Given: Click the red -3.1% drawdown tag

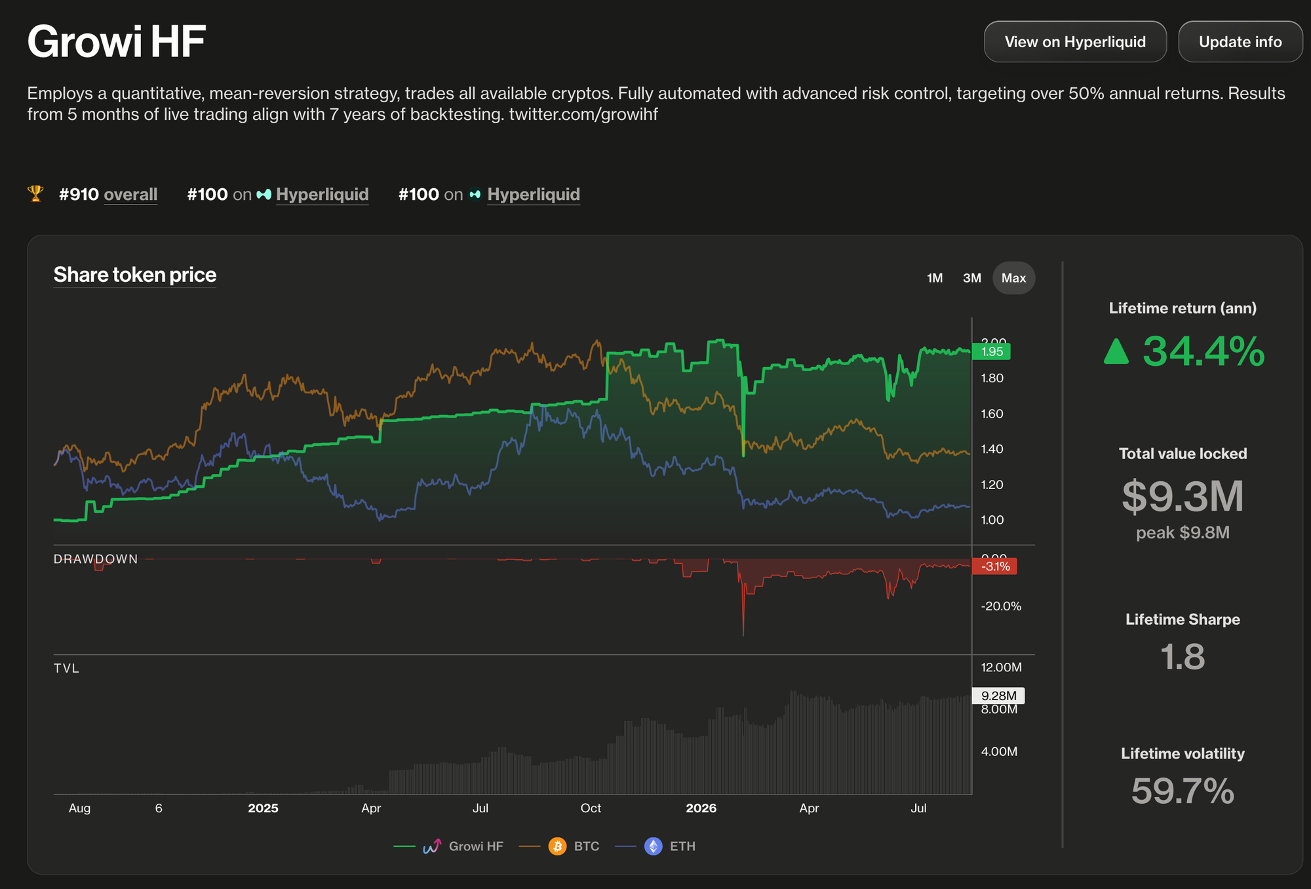Looking at the screenshot, I should pos(994,566).
